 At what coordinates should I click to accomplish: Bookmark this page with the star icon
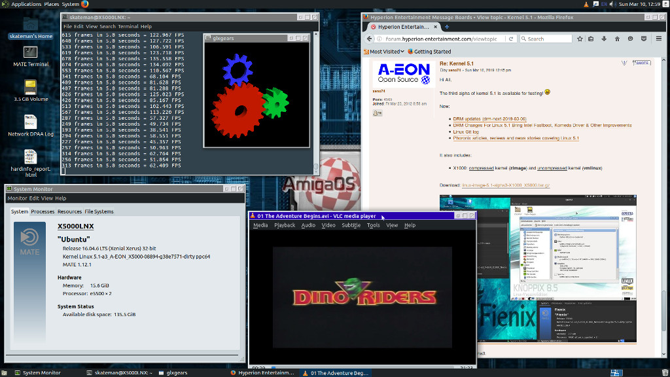click(580, 39)
